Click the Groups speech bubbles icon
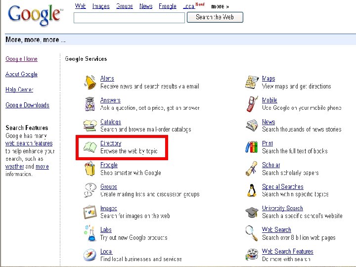Screen dimensions: 356x267 tap(90, 190)
